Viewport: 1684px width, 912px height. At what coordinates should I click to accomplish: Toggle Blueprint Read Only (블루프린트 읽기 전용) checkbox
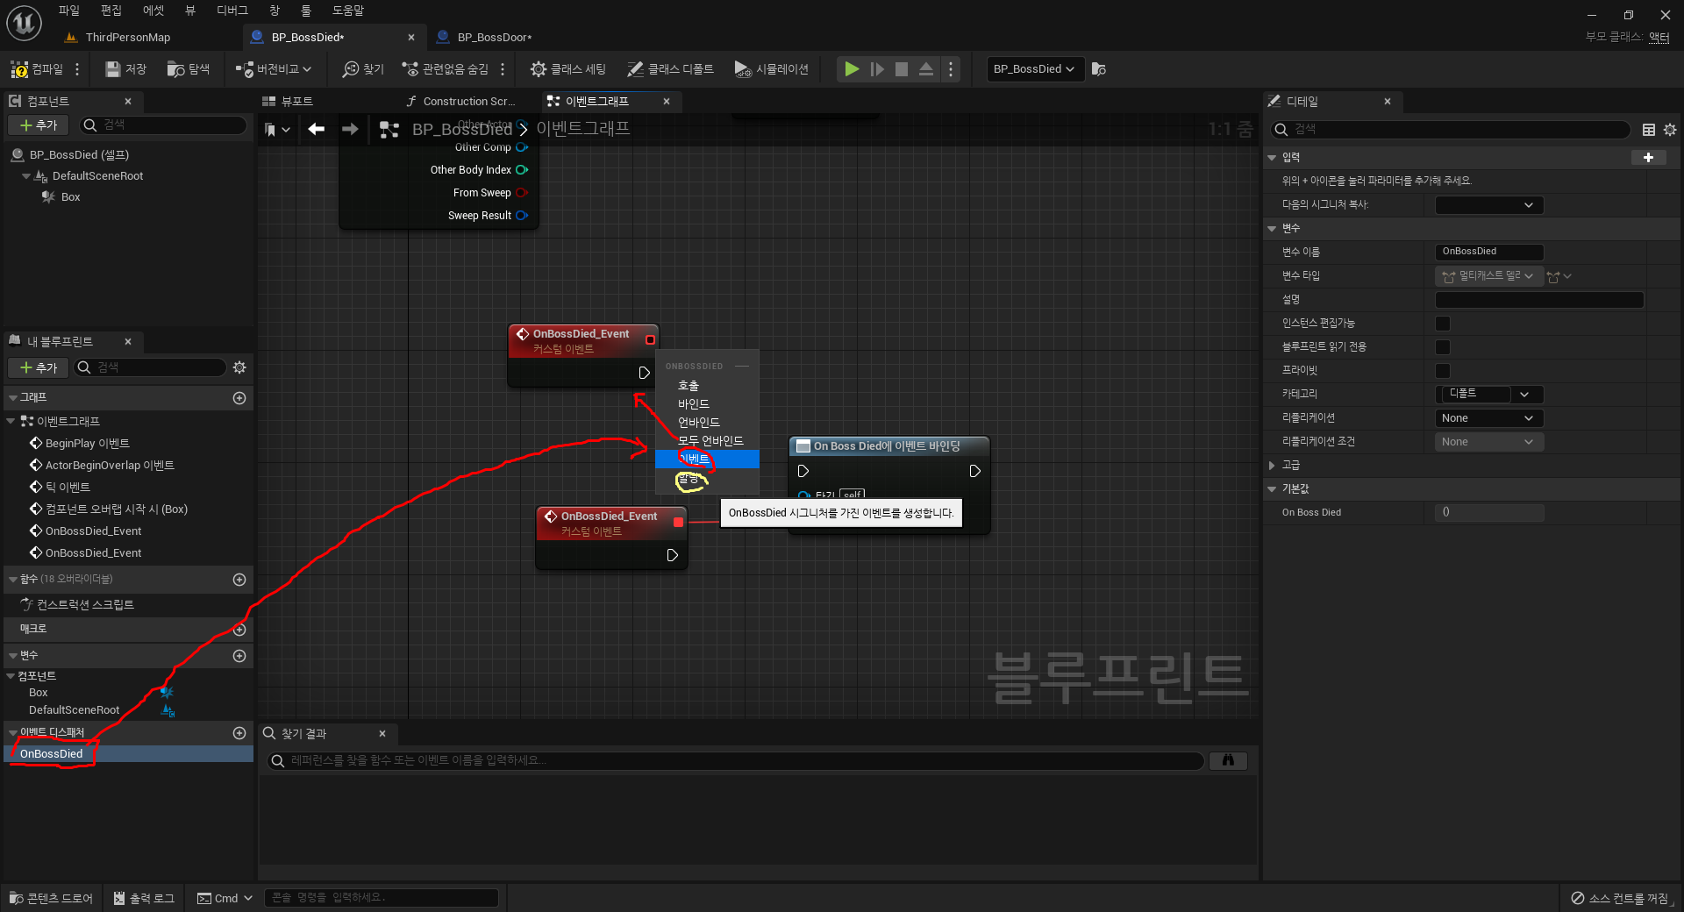(x=1443, y=347)
